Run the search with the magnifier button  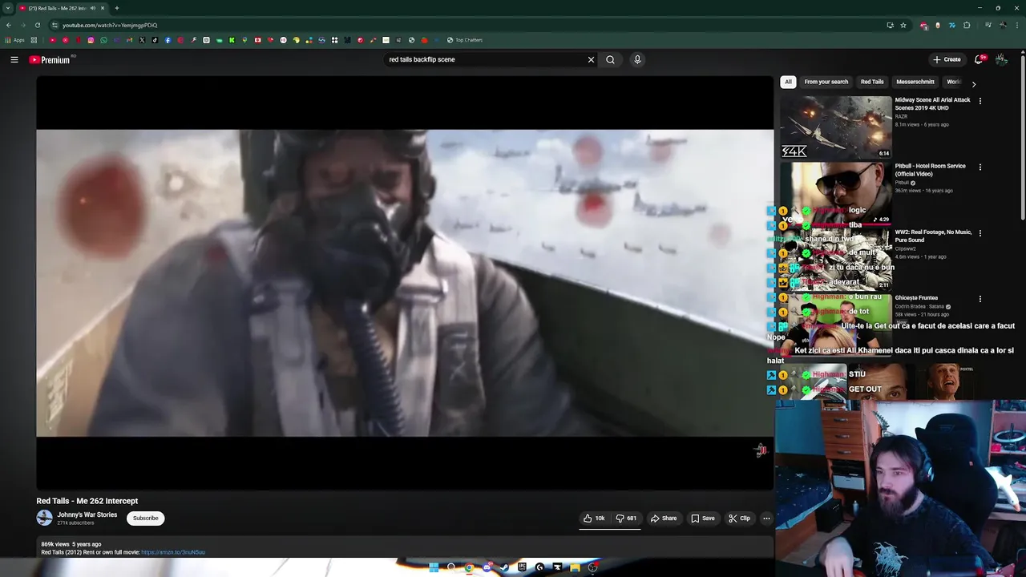[x=610, y=59]
